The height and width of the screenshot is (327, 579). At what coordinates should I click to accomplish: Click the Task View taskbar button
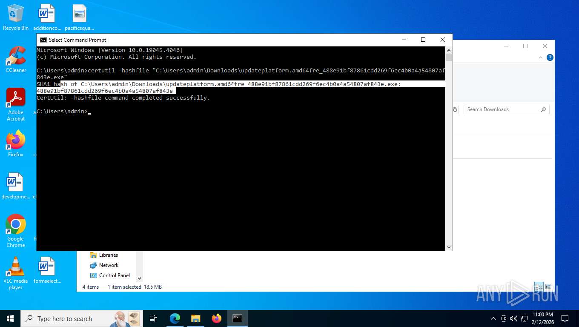pos(153,318)
